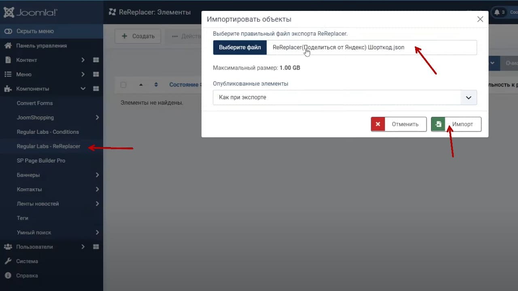
Task: Open Меню dashboard grid icon
Action: point(96,74)
